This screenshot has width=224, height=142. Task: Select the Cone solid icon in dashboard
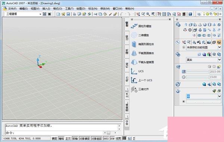click(x=200, y=25)
